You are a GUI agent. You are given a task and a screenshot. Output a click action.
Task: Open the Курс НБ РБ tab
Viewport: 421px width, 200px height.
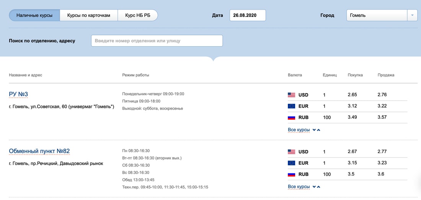[x=137, y=15]
